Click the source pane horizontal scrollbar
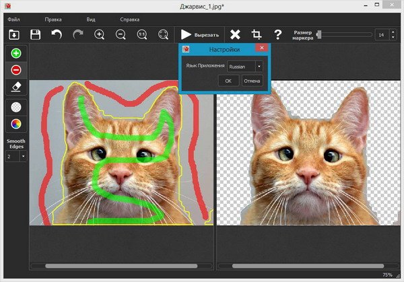The image size is (404, 282). click(121, 266)
